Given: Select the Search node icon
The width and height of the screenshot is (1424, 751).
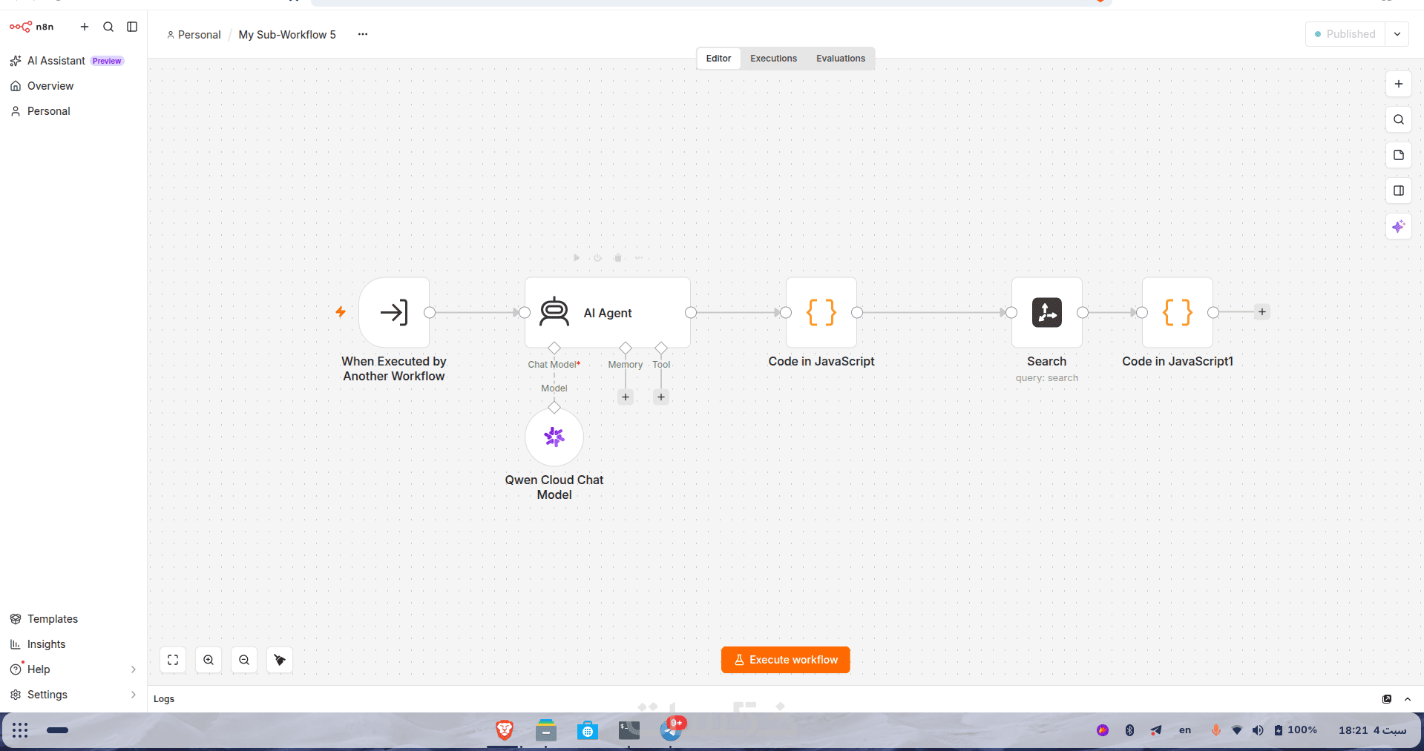Looking at the screenshot, I should coord(1047,312).
